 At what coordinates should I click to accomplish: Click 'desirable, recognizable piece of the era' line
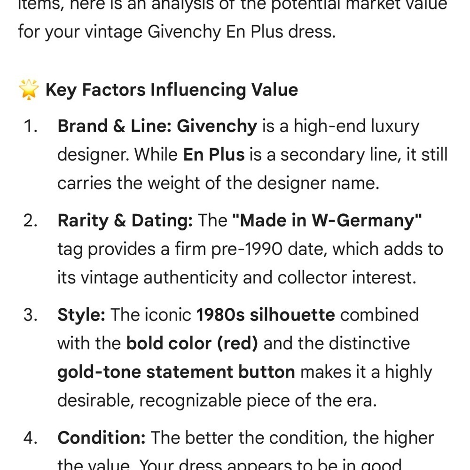[217, 400]
